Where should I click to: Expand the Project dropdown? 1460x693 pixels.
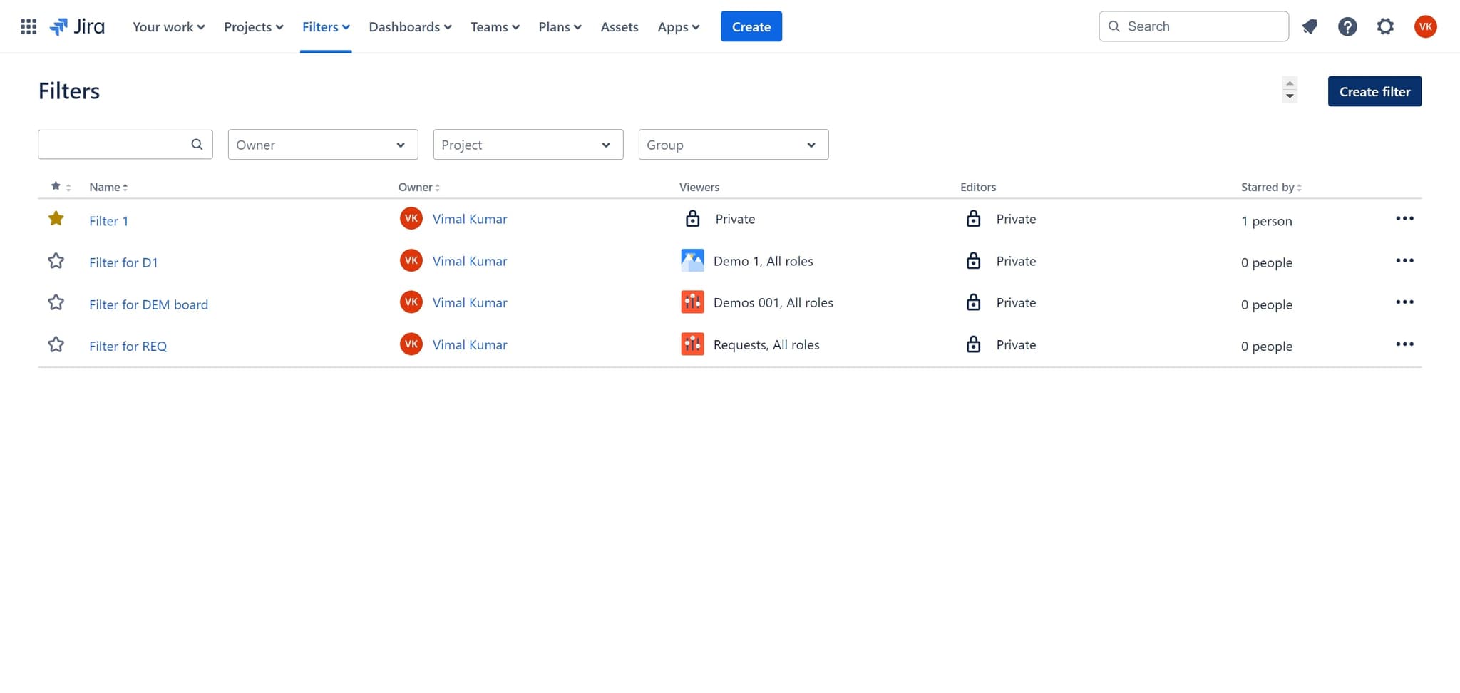pyautogui.click(x=528, y=145)
